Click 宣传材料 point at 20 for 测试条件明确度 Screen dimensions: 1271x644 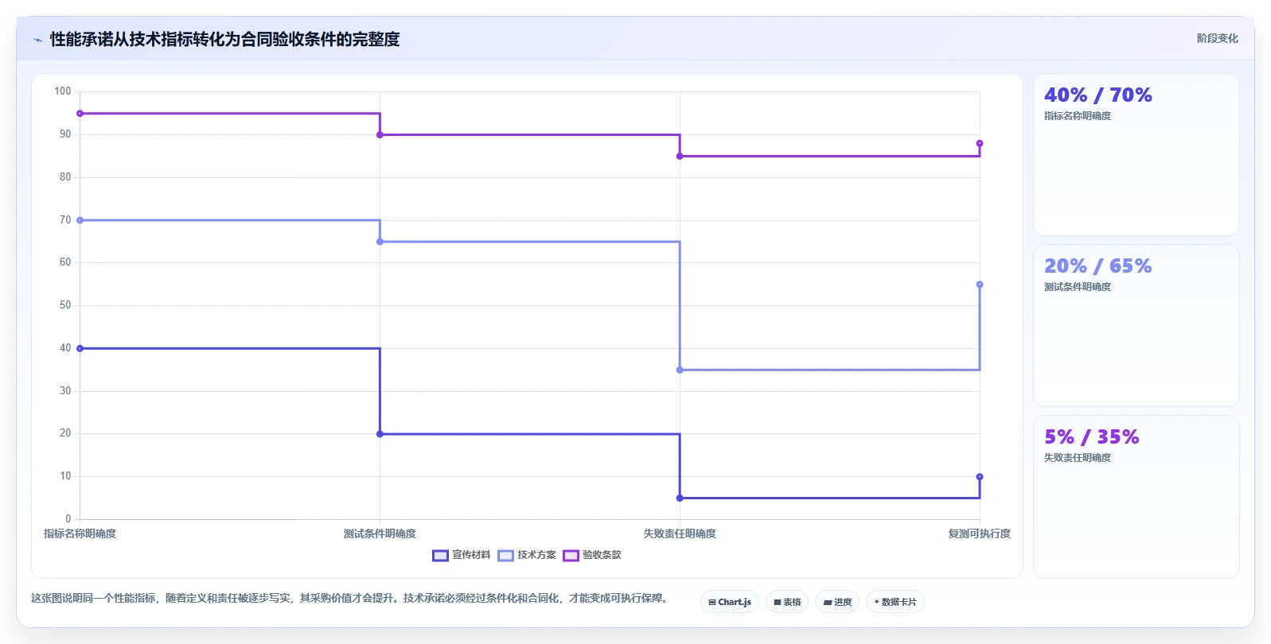click(380, 434)
